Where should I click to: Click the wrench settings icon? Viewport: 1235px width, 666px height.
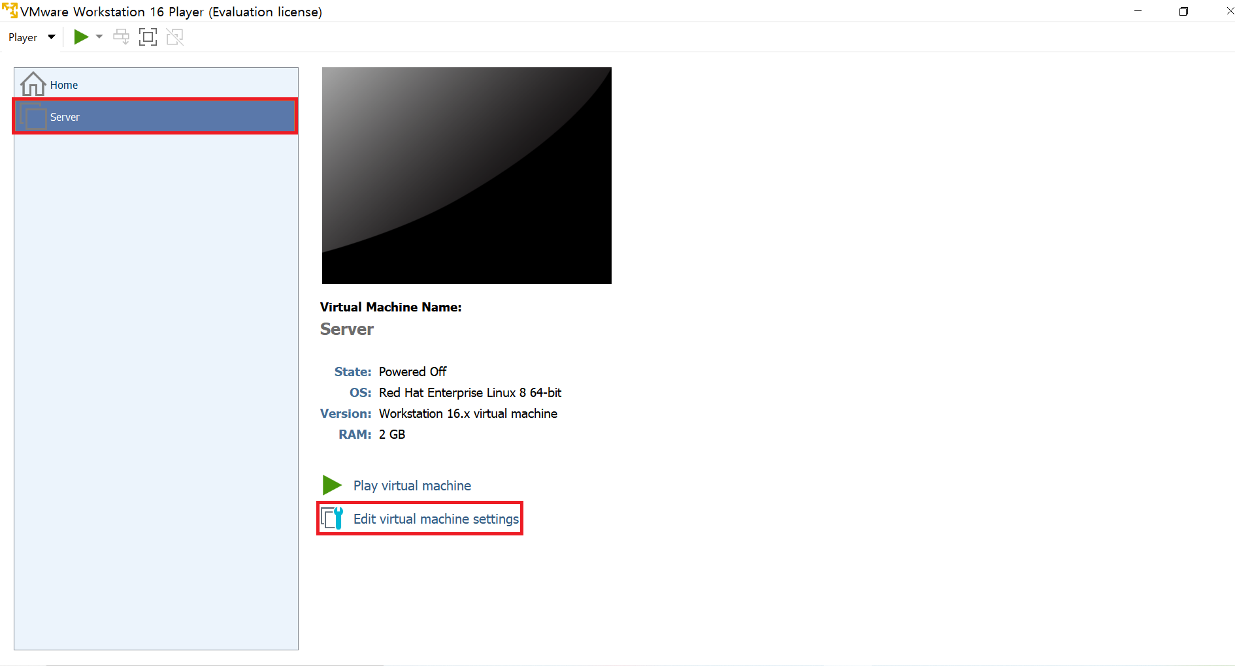pyautogui.click(x=333, y=518)
